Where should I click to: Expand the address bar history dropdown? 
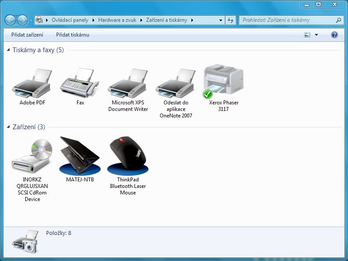point(221,20)
